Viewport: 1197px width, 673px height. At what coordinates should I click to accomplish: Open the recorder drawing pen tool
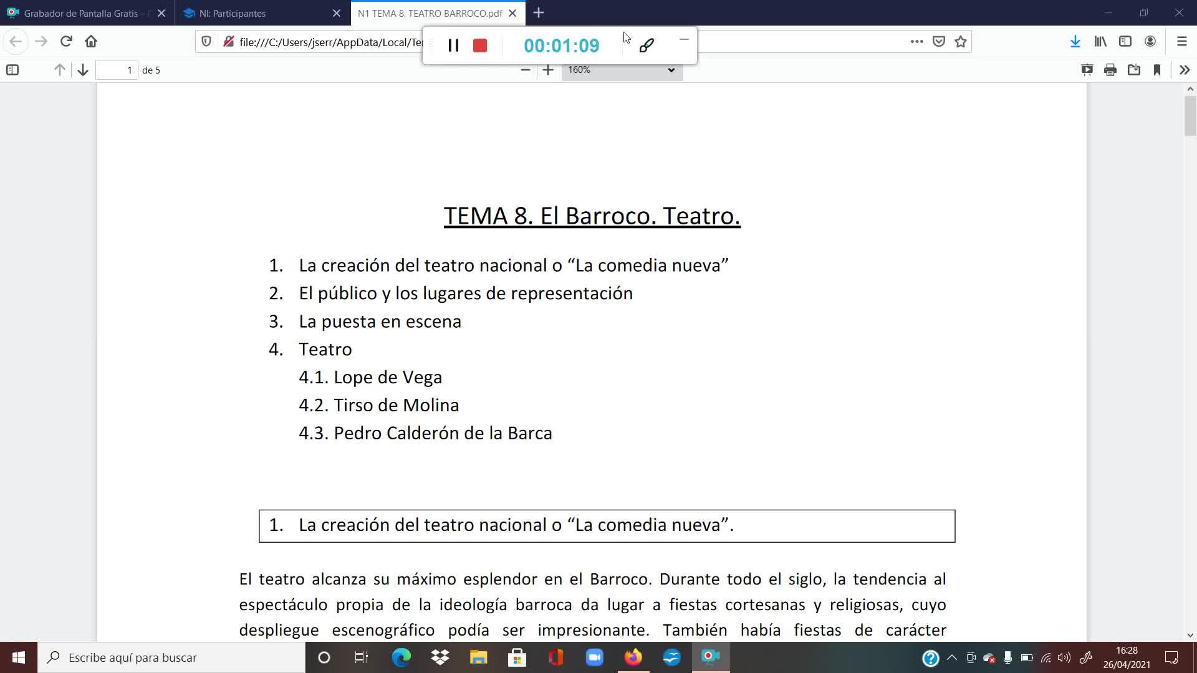[647, 45]
